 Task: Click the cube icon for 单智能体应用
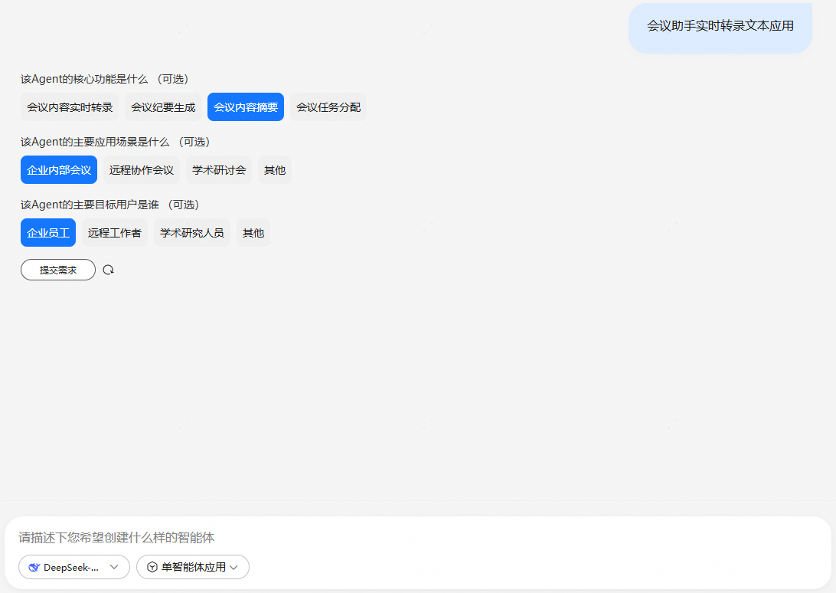click(152, 568)
